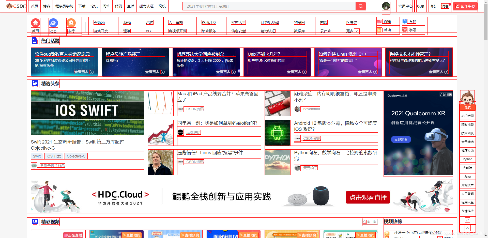Click the 热门话题 section icon
488x238 pixels.
pos(35,41)
